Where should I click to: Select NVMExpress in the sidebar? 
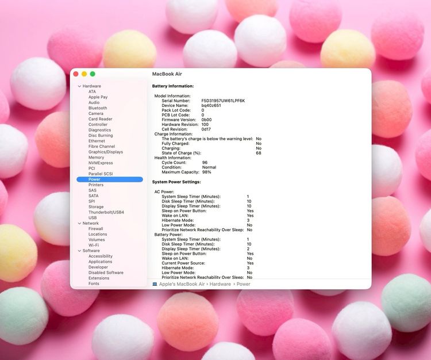[x=101, y=163]
